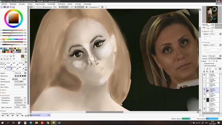Collapse the Смешивание brush section
The width and height of the screenshot is (222, 125).
(x=5, y=95)
